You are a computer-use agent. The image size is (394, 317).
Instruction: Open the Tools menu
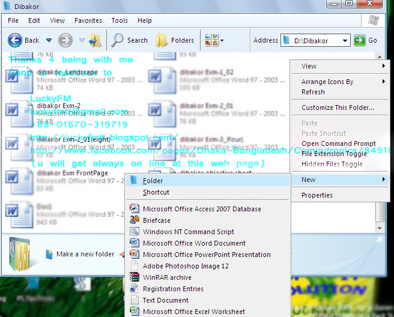click(x=120, y=20)
